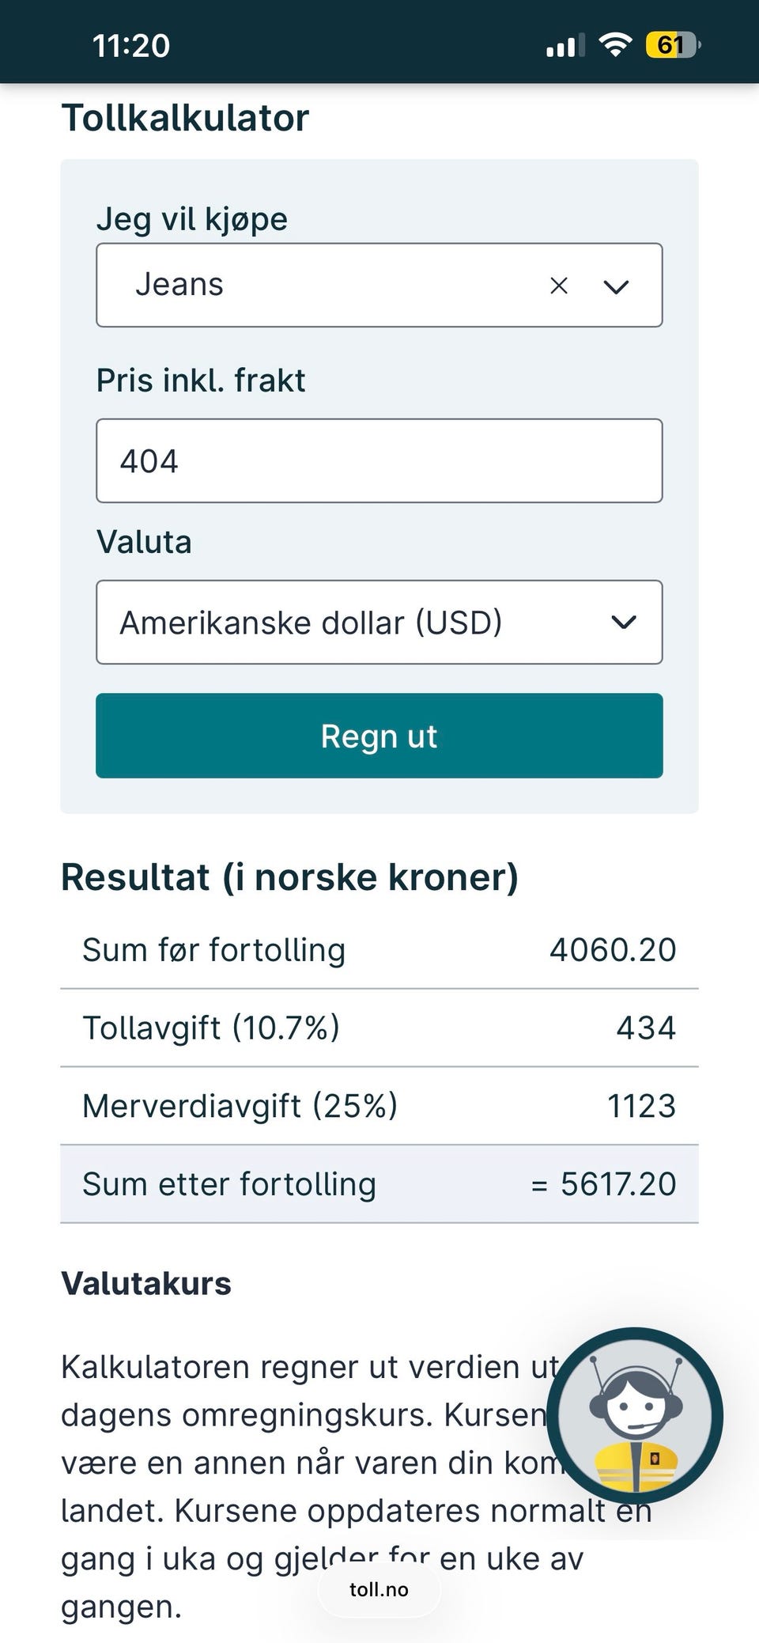Tap the cellular signal bars icon
The image size is (759, 1643).
click(565, 46)
